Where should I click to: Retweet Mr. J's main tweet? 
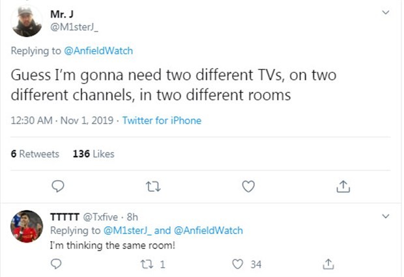coord(152,187)
